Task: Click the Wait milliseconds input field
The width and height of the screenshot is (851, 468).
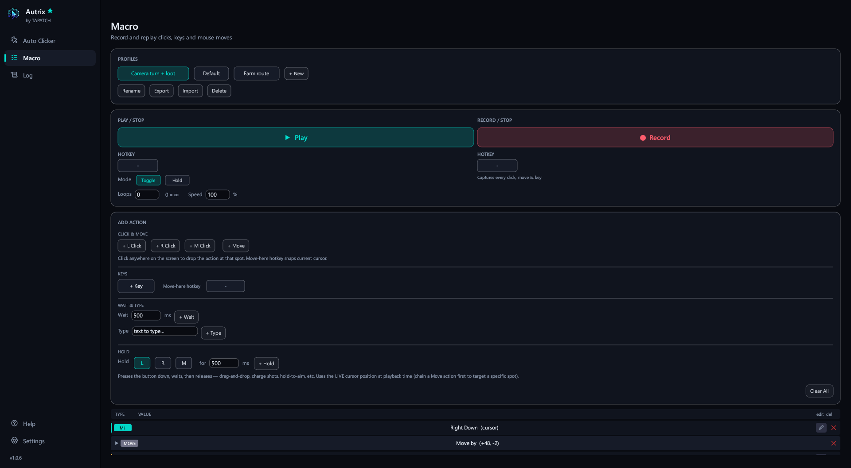Action: click(x=146, y=315)
